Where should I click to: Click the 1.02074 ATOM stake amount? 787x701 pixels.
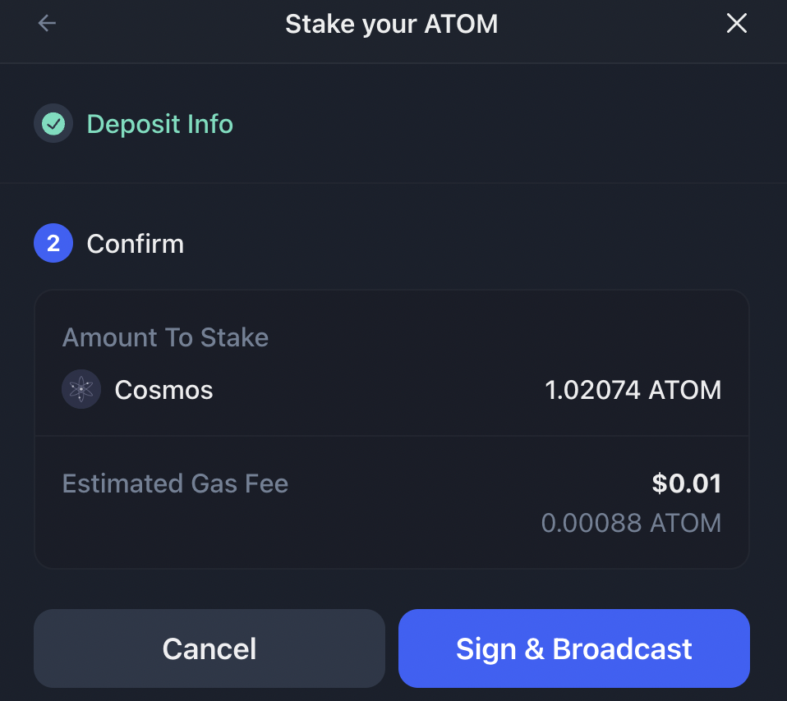633,390
